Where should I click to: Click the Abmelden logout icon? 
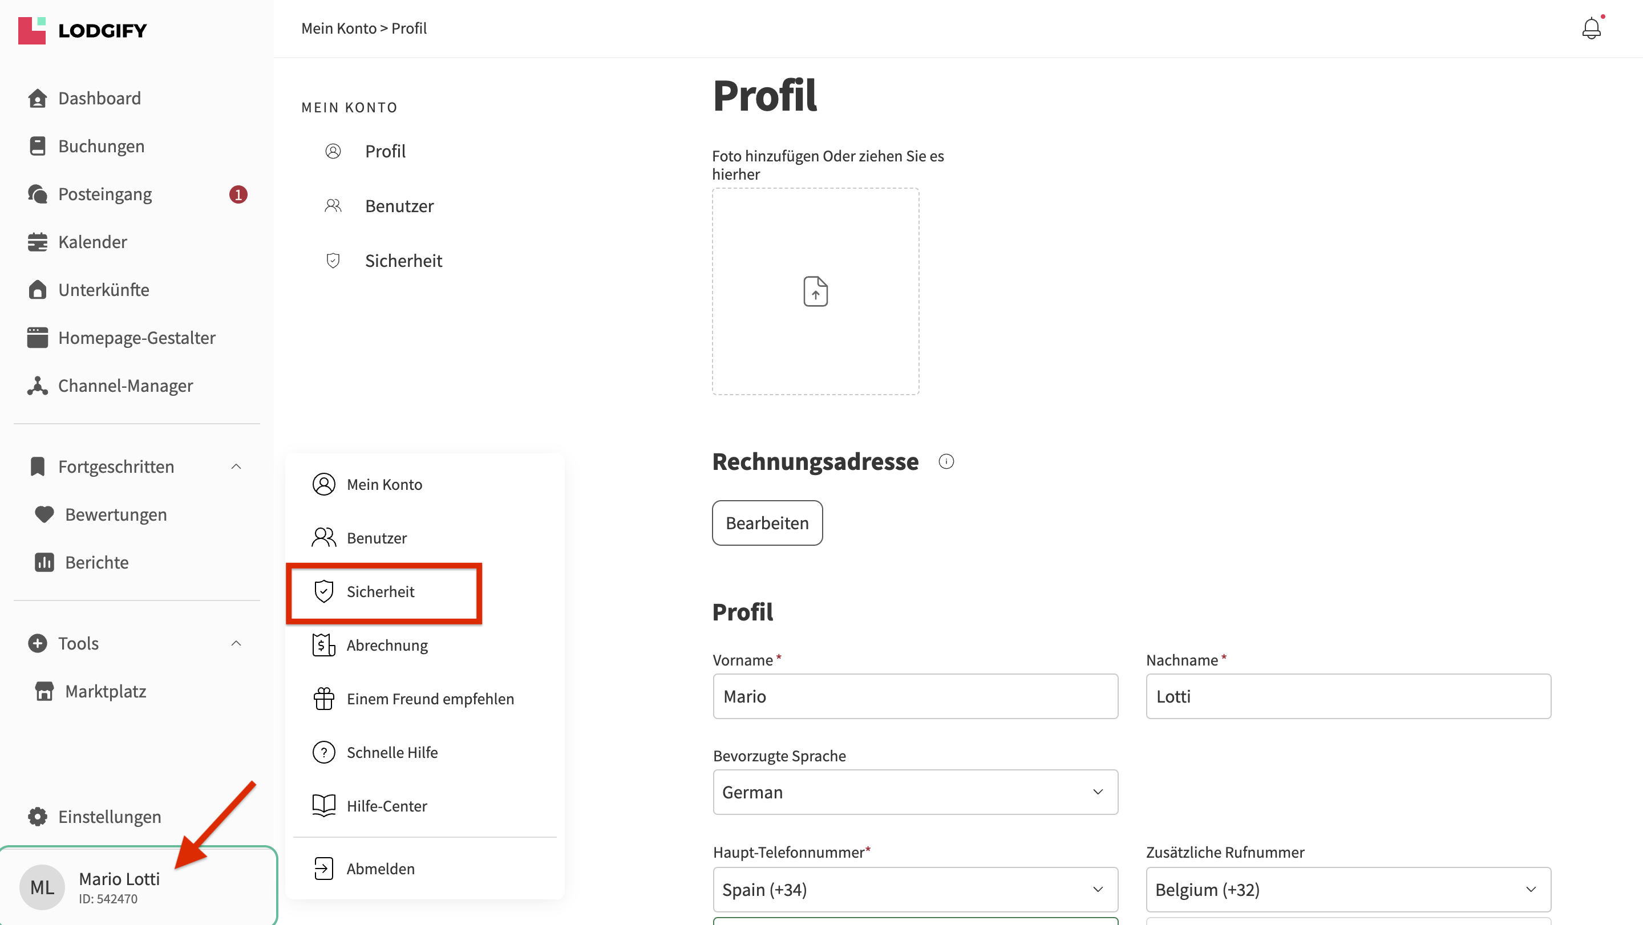tap(323, 869)
